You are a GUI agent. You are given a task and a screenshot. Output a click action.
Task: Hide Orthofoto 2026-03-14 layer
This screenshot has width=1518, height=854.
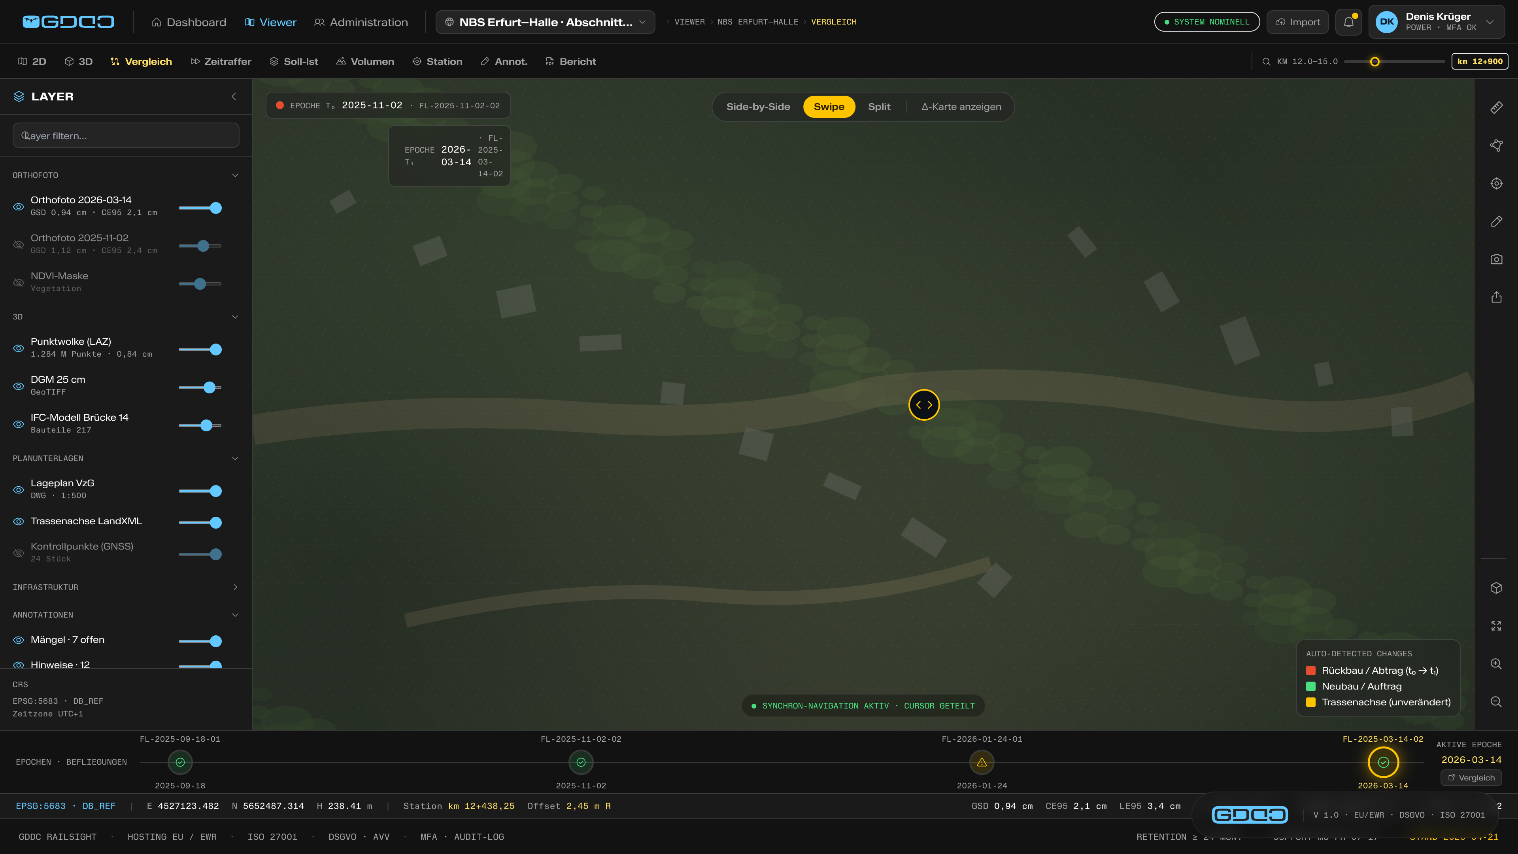click(x=19, y=207)
